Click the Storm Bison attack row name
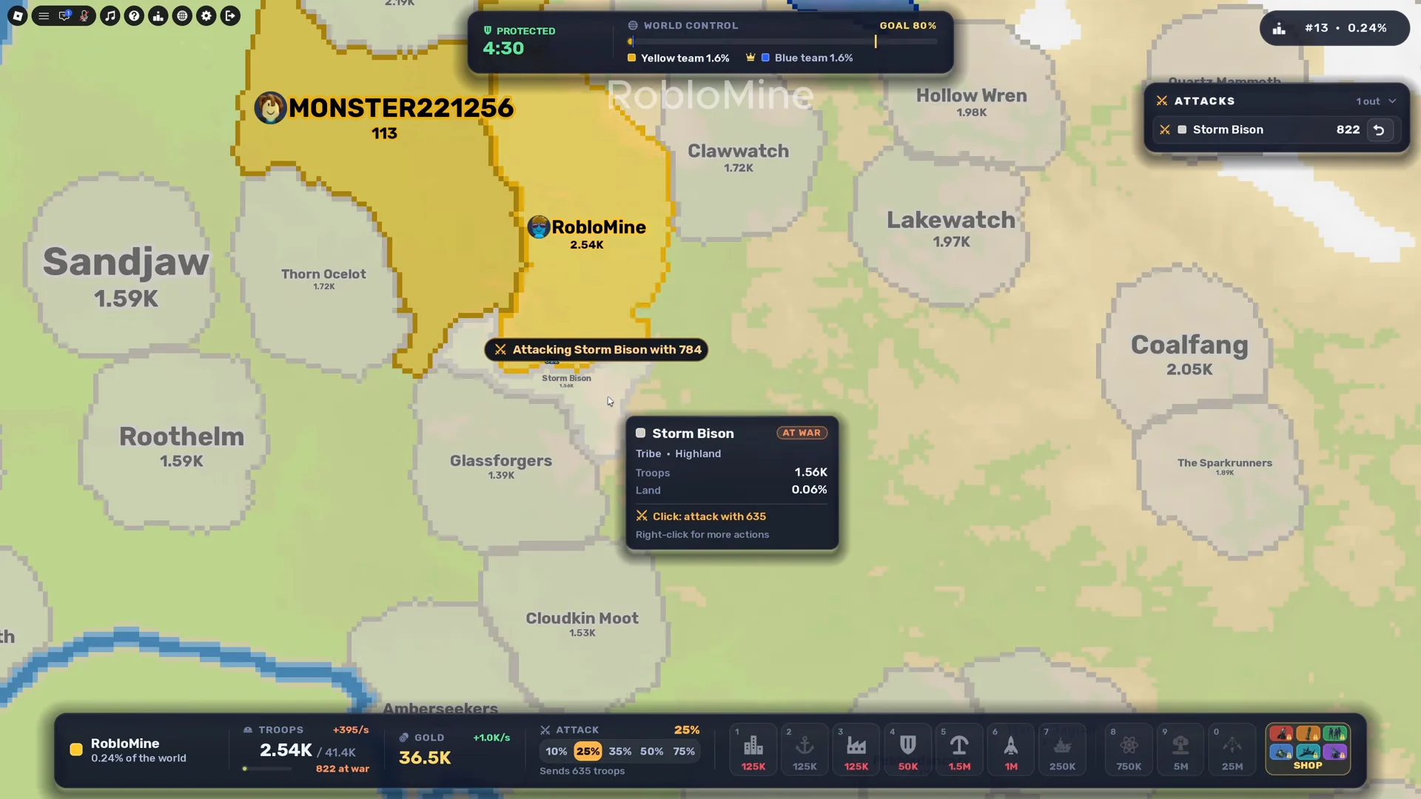This screenshot has width=1421, height=799. [1228, 129]
